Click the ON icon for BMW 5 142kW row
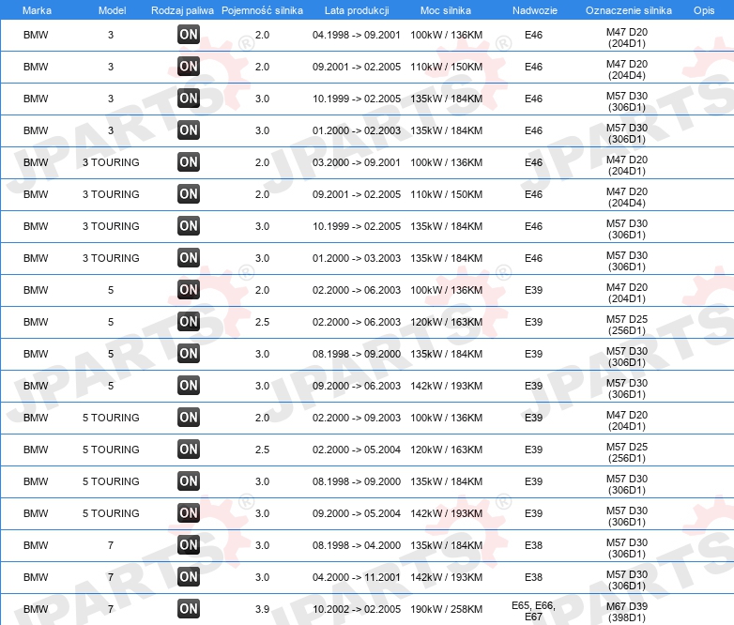Viewport: 734px width, 625px height. [189, 386]
